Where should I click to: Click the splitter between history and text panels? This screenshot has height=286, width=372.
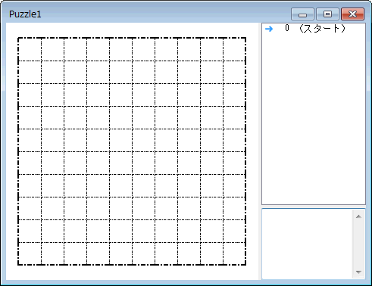(x=314, y=207)
